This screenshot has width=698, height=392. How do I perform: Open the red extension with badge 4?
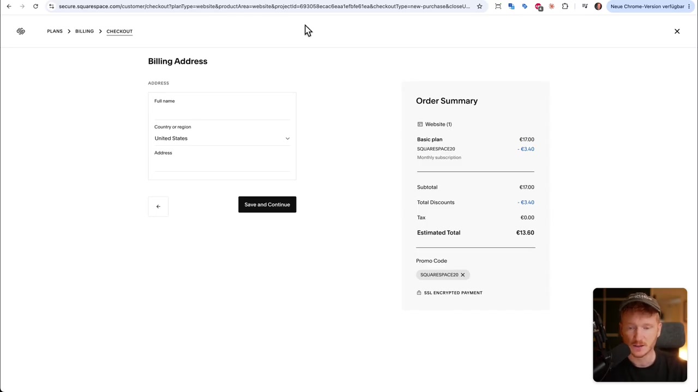coord(538,7)
